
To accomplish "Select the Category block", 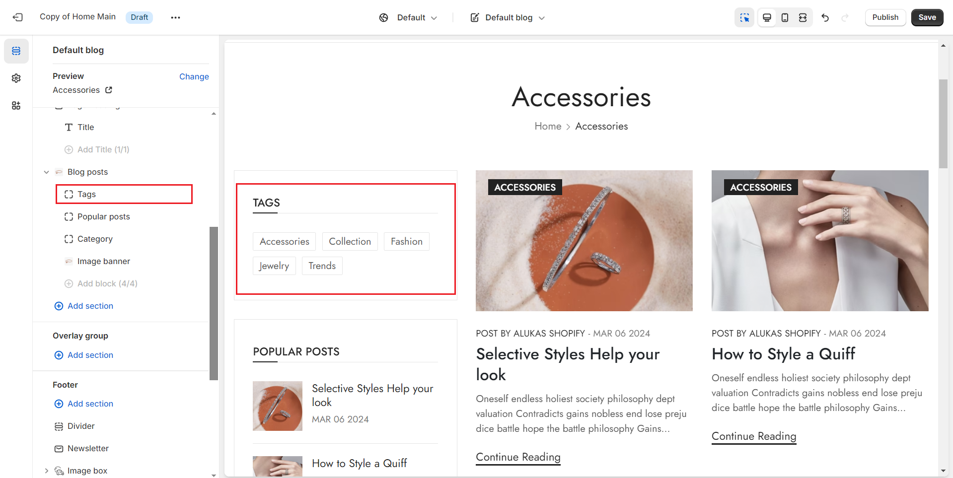I will click(95, 239).
